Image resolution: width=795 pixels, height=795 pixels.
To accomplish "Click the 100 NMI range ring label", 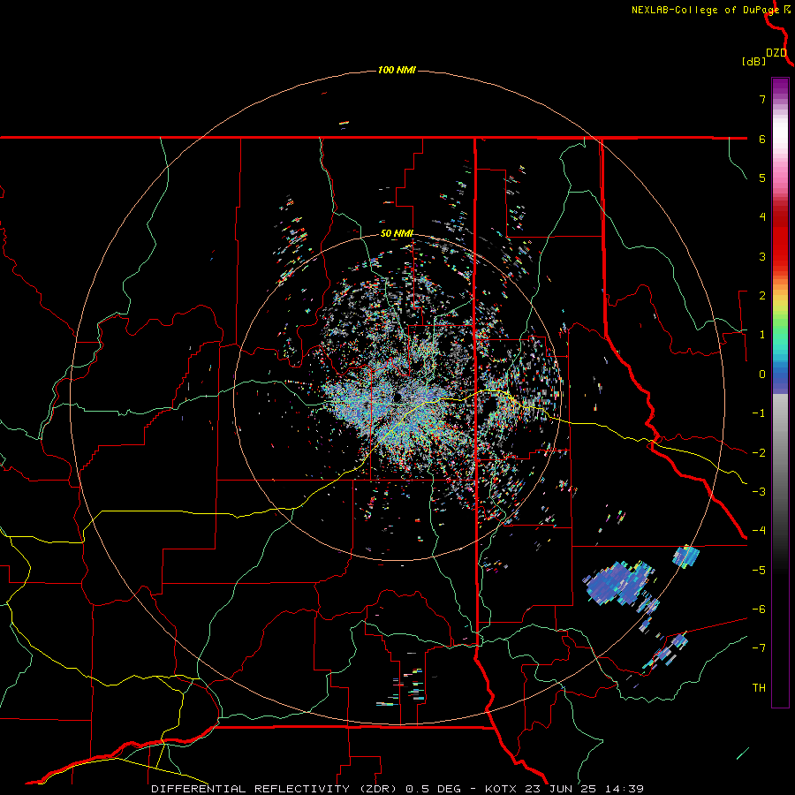I will tap(397, 70).
